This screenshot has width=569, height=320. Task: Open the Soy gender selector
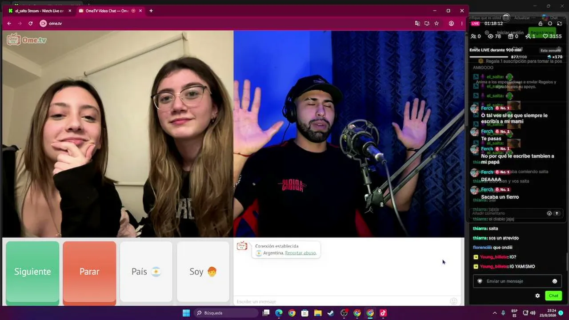(x=203, y=272)
